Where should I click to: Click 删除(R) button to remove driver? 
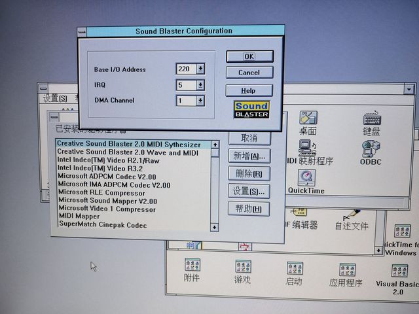[x=249, y=174]
